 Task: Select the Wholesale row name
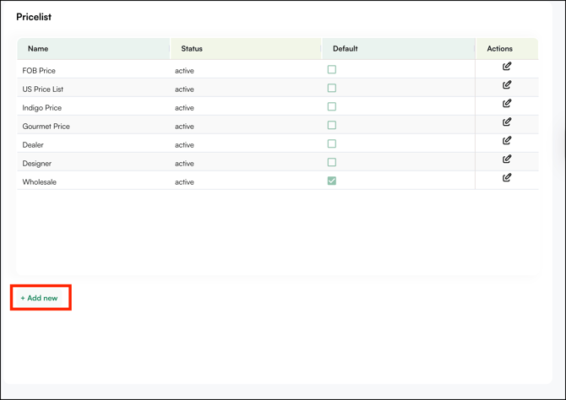pyautogui.click(x=40, y=182)
